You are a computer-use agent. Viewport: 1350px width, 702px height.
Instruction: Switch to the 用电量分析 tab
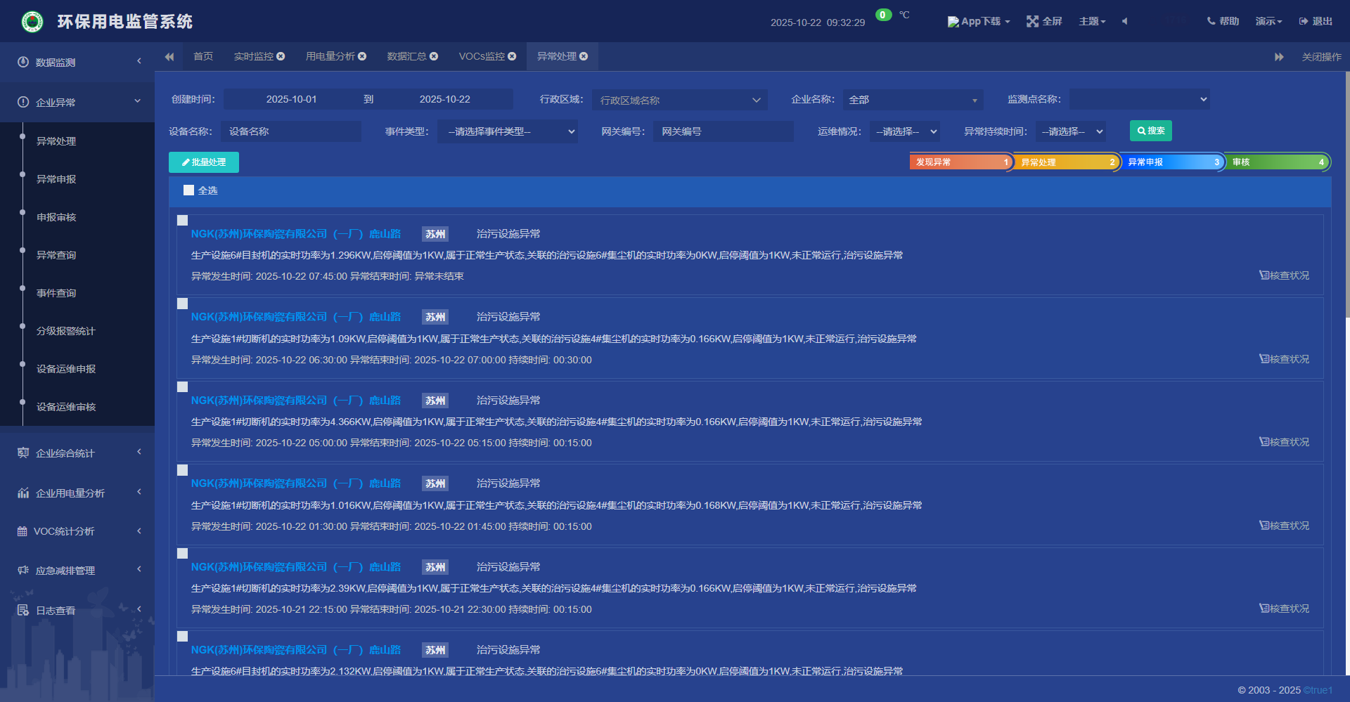tap(330, 56)
